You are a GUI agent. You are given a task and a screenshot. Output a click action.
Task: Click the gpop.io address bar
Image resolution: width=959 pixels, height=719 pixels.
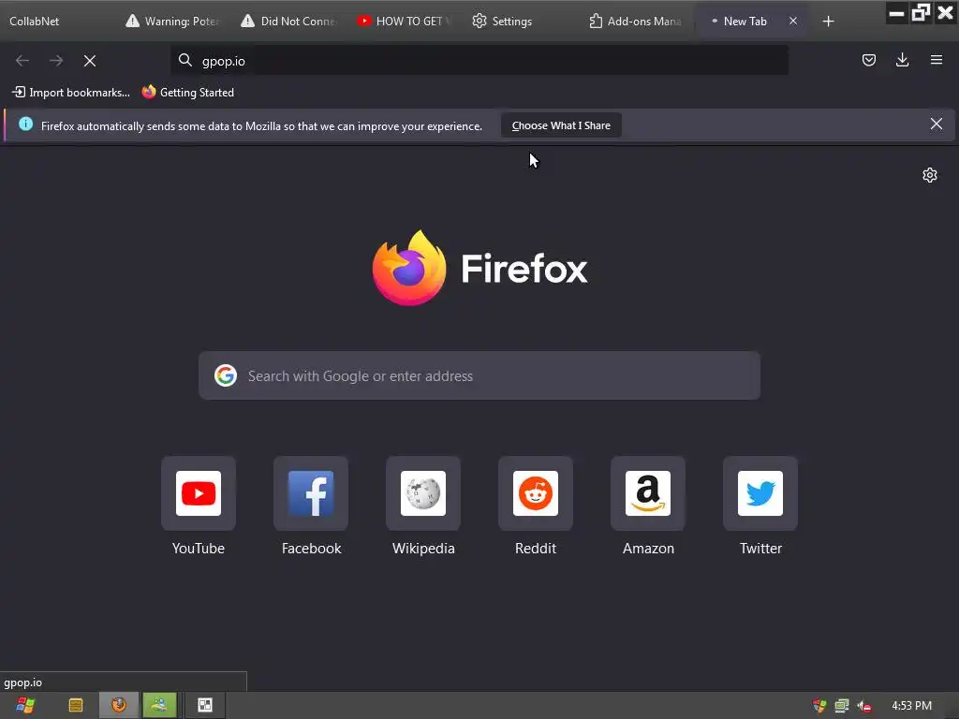[x=479, y=61]
